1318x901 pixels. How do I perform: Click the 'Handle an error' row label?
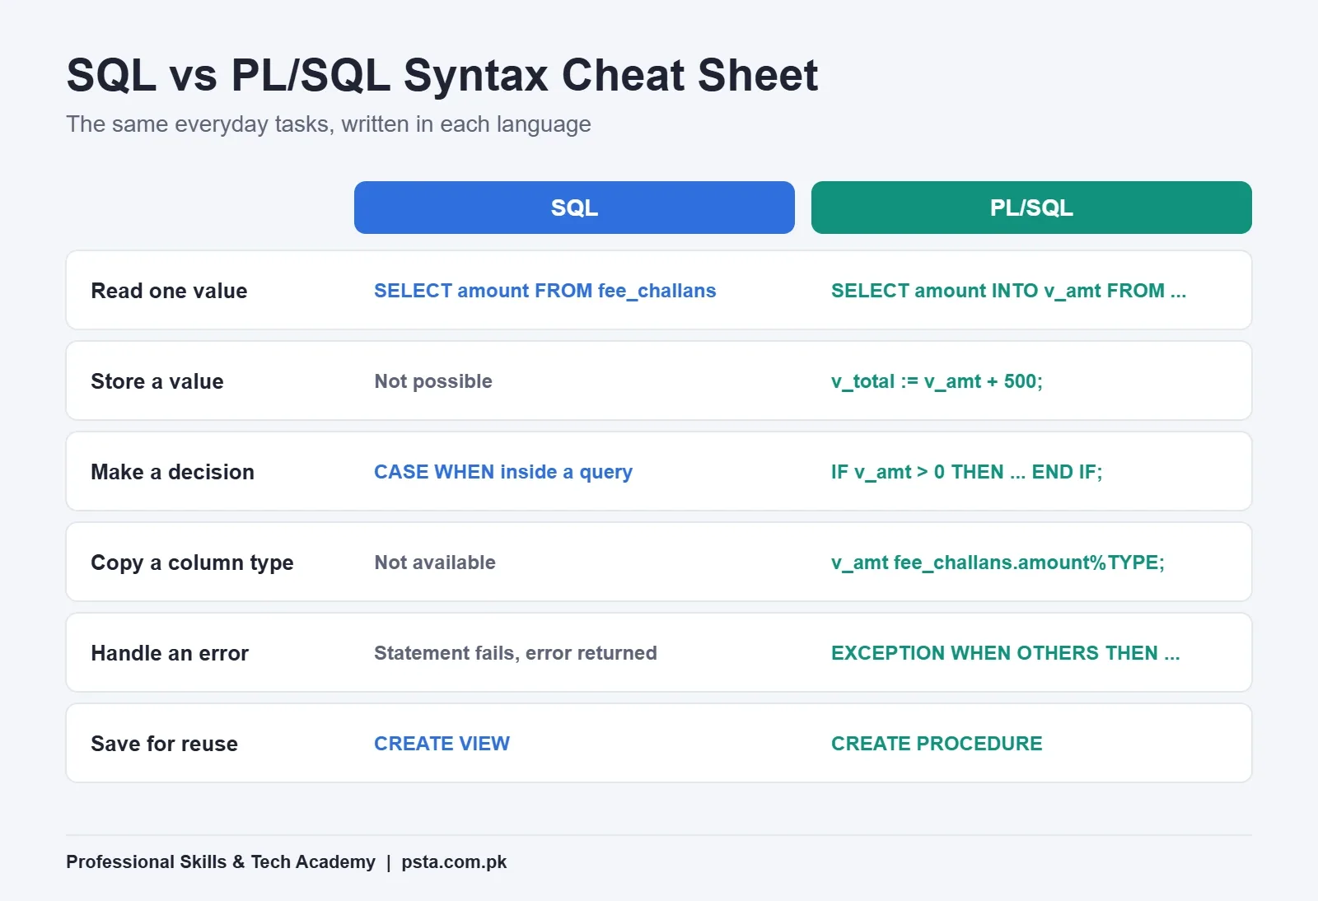click(170, 653)
